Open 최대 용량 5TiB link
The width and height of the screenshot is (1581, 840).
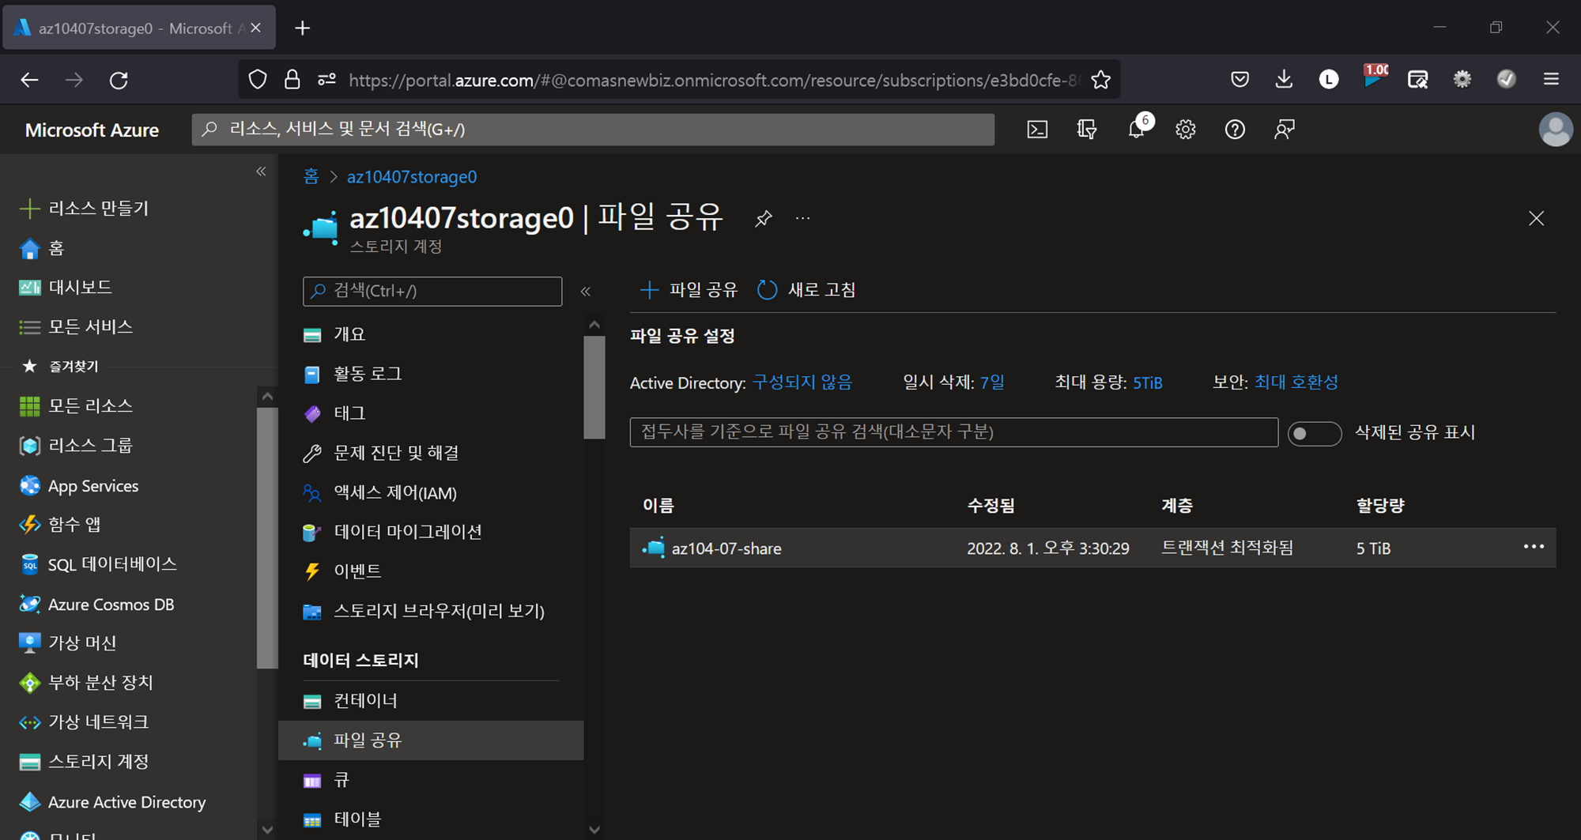tap(1148, 383)
